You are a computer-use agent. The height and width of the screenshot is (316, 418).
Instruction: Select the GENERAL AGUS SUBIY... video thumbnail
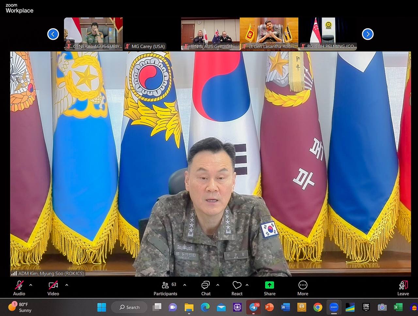tap(93, 33)
